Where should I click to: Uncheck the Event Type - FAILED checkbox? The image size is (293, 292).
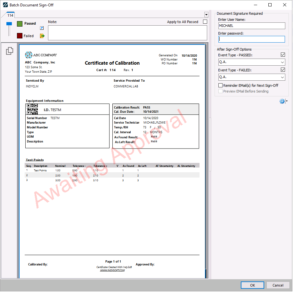point(283,70)
